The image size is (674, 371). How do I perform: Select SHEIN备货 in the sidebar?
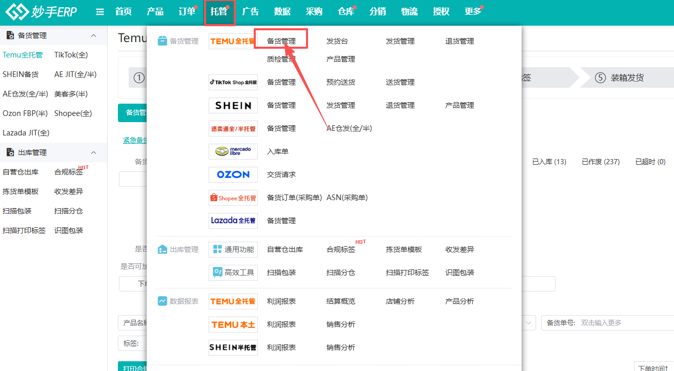click(21, 74)
